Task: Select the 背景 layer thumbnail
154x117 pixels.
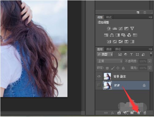Action: [x=107, y=85]
